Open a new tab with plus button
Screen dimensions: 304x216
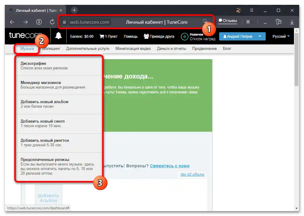pyautogui.click(x=74, y=10)
